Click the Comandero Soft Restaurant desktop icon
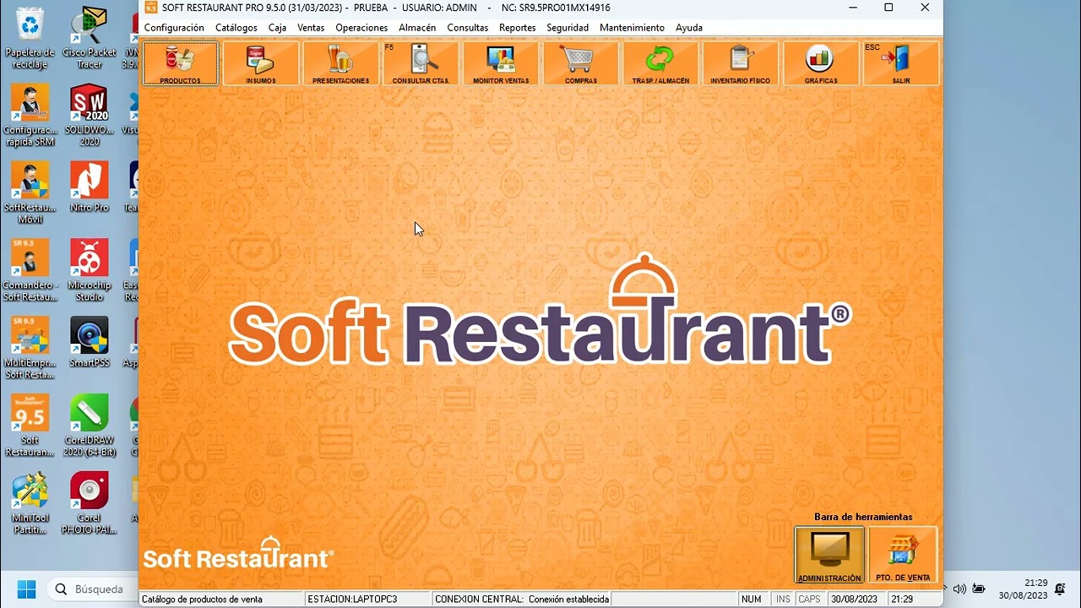This screenshot has width=1081, height=608. 30,270
